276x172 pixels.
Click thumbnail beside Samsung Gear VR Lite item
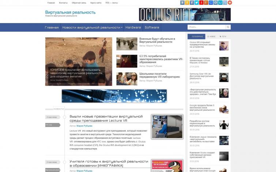click(x=224, y=77)
